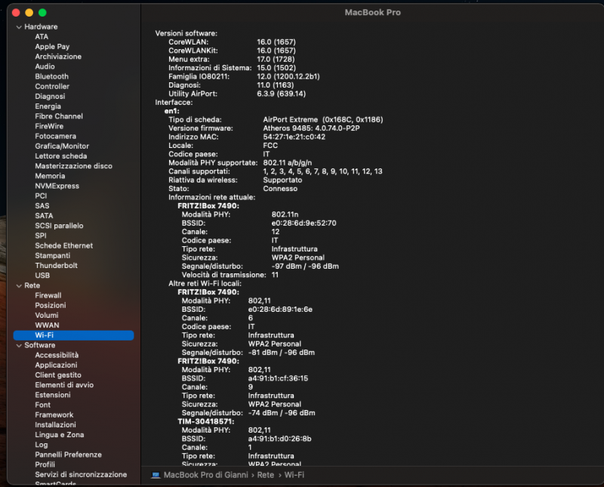Select Framework in the sidebar
Viewport: 604px width, 487px height.
coord(54,415)
